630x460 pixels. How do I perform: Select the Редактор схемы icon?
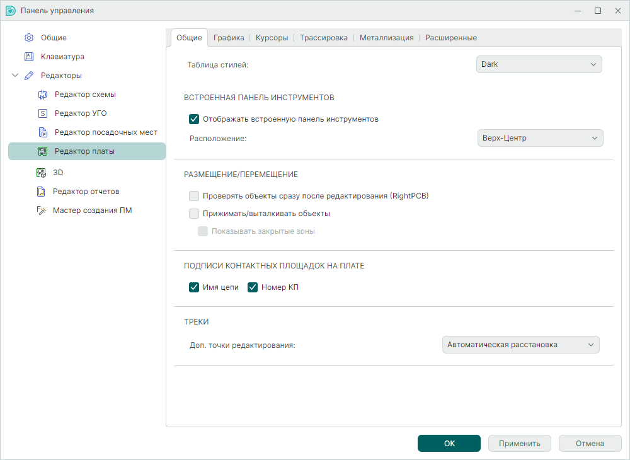43,95
